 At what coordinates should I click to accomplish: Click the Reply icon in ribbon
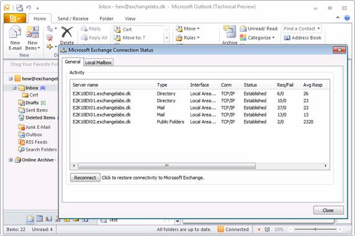(84, 28)
